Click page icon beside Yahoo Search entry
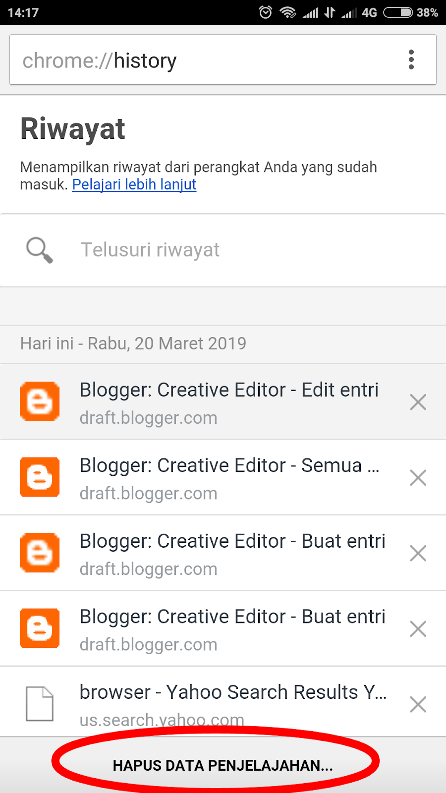Image resolution: width=446 pixels, height=793 pixels. [40, 704]
